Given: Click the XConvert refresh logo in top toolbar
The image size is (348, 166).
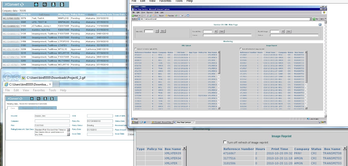Looking at the screenshot, I should pos(22,4).
